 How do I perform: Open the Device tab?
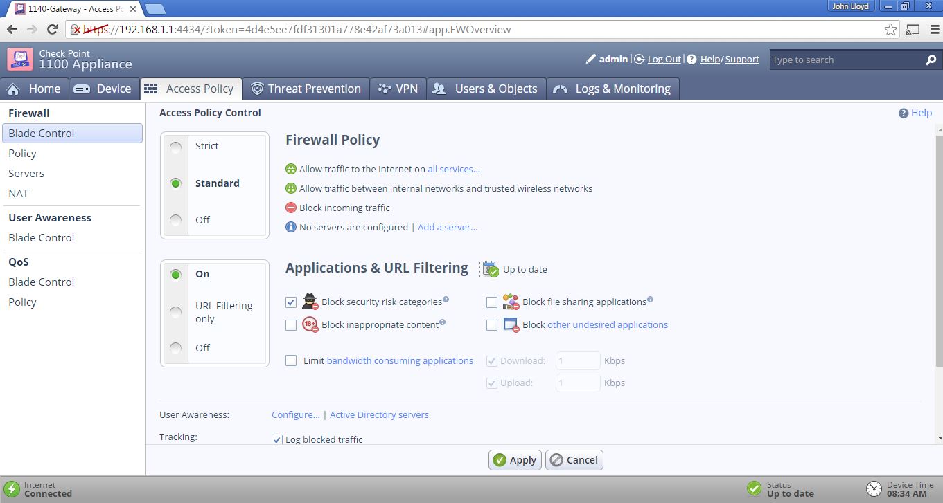(103, 89)
